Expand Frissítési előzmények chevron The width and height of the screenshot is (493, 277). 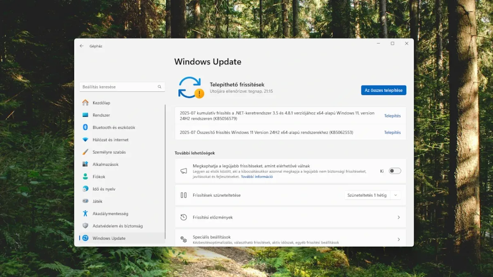(x=399, y=217)
